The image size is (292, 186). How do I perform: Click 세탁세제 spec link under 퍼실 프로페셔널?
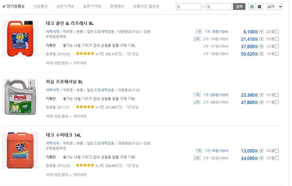coord(52,90)
